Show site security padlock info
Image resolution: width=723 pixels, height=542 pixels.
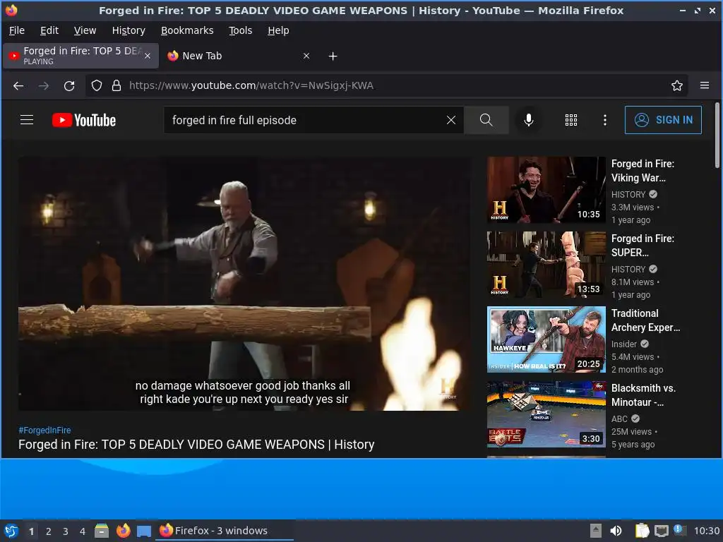[116, 85]
